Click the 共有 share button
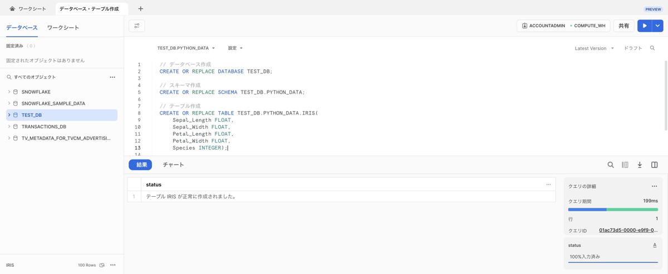Screen dimensions: 668x274 (x=623, y=26)
